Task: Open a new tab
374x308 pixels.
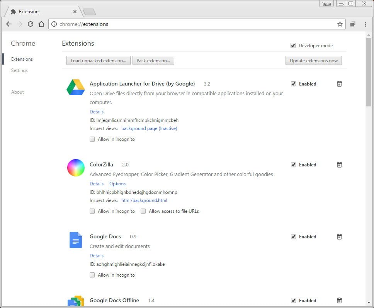Action: (x=89, y=12)
